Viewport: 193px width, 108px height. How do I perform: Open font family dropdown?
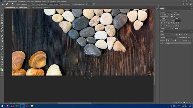pos(166,12)
